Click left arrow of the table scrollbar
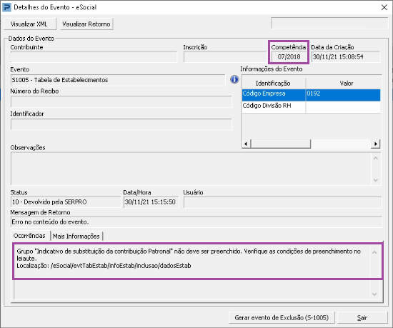Viewport: 393px width, 328px height. pos(246,144)
